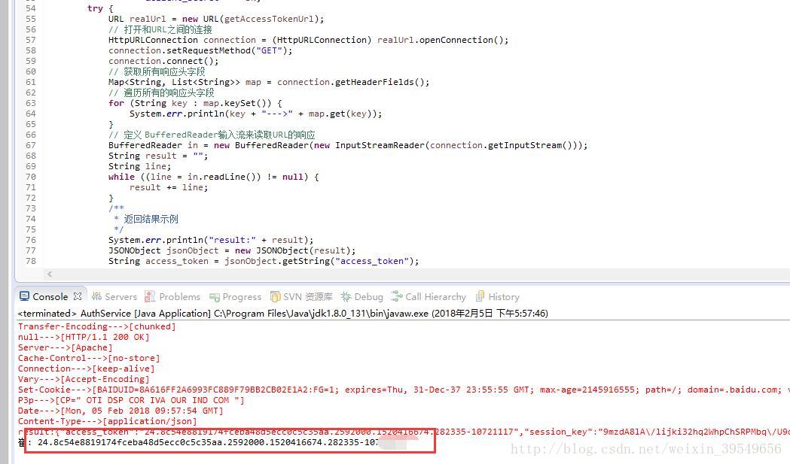The width and height of the screenshot is (790, 464).
Task: Place cursor on 'URL realUrl = new URL' line
Action: coord(216,19)
